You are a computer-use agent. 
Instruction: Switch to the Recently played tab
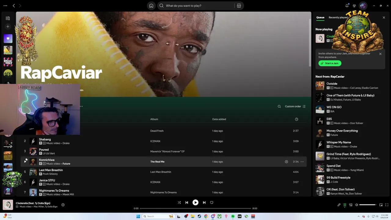click(338, 17)
